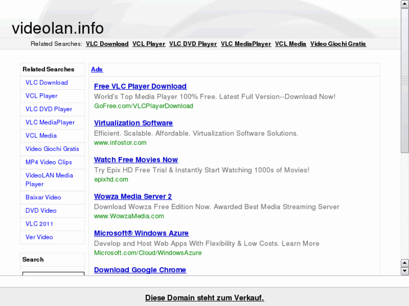The width and height of the screenshot is (409, 306).
Task: Click Try Epix HD Free Trial description
Action: 201,170
